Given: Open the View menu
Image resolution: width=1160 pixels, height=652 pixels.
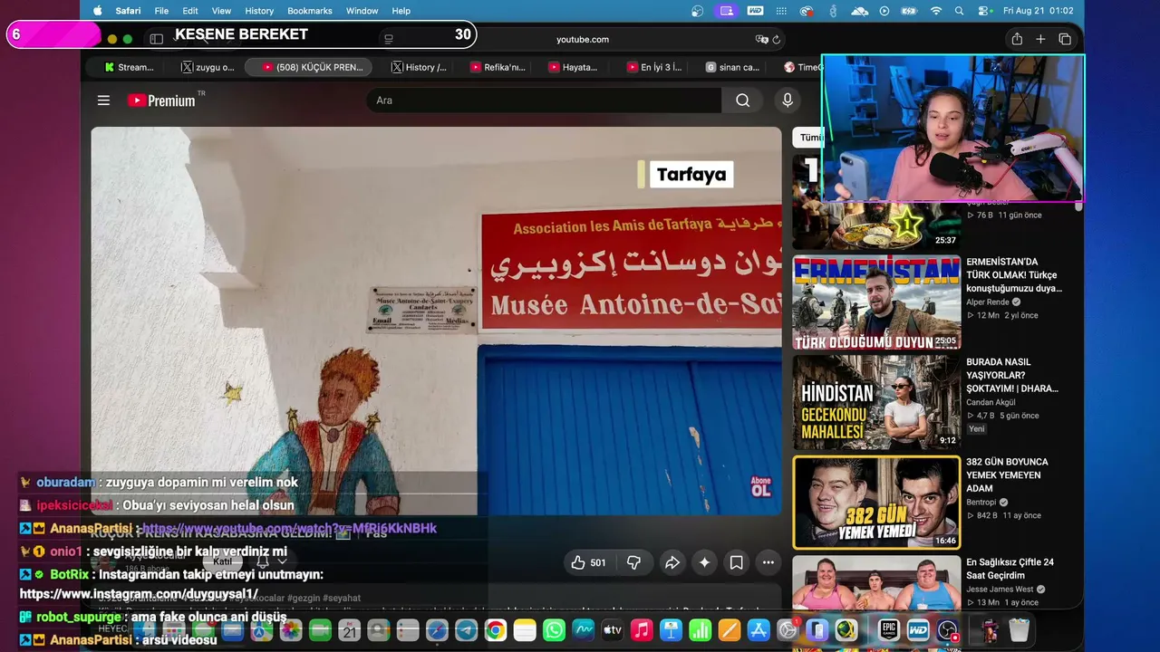Looking at the screenshot, I should 221,11.
